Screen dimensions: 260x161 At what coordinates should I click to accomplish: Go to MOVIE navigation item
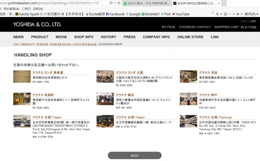coord(61,37)
